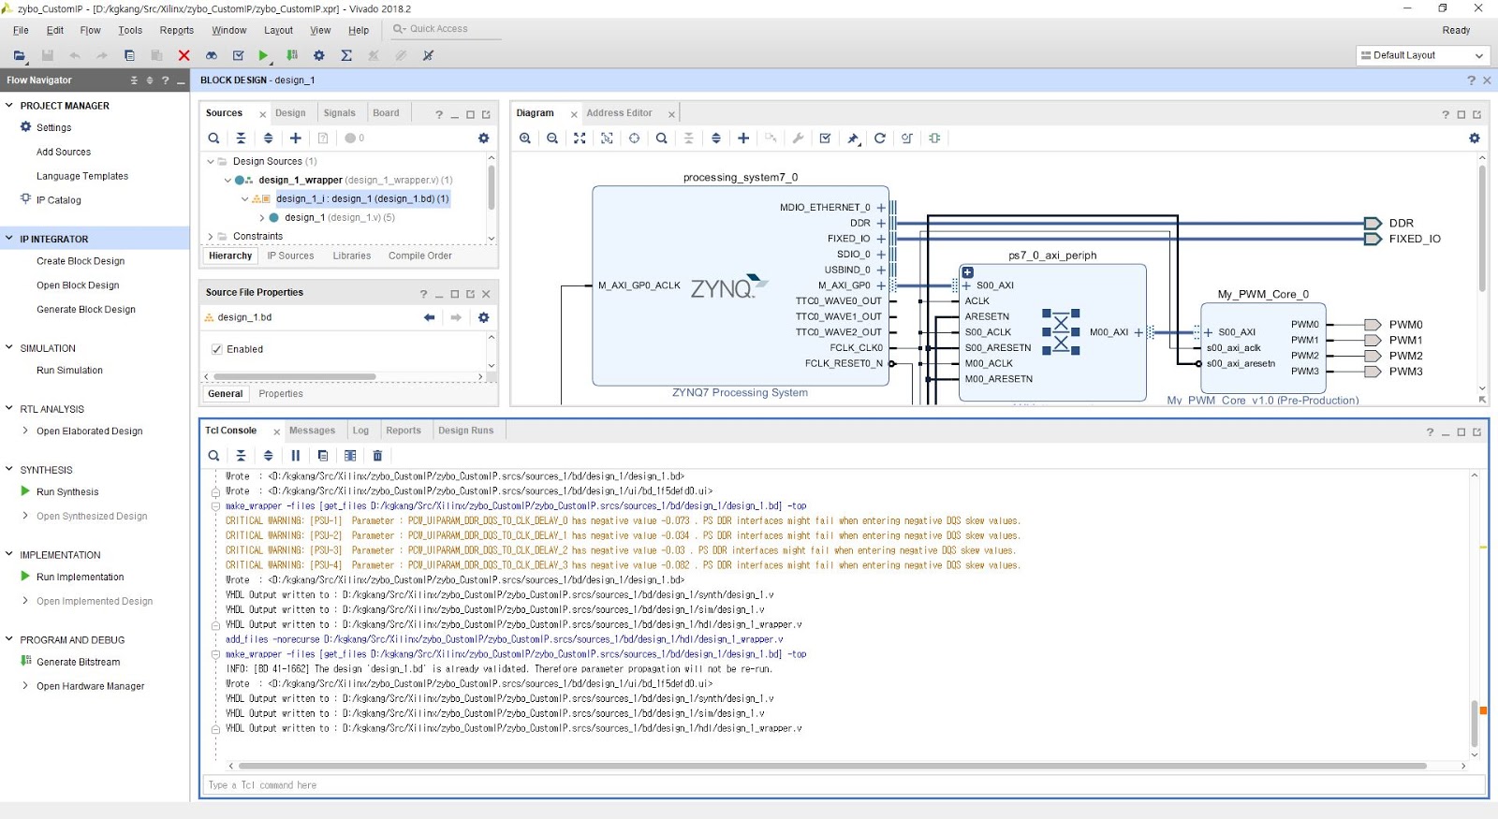Click Generate Bitstream

(79, 662)
